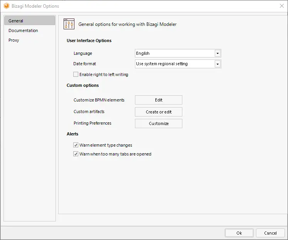Viewport: 288px width, 240px height.
Task: Click the Bizagi Modeler Options window title
Action: pos(35,6)
